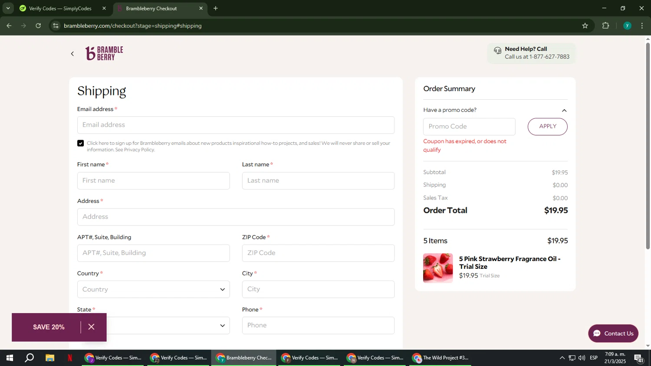651x366 pixels.
Task: Click the SAVE 20% offer button
Action: click(x=49, y=327)
